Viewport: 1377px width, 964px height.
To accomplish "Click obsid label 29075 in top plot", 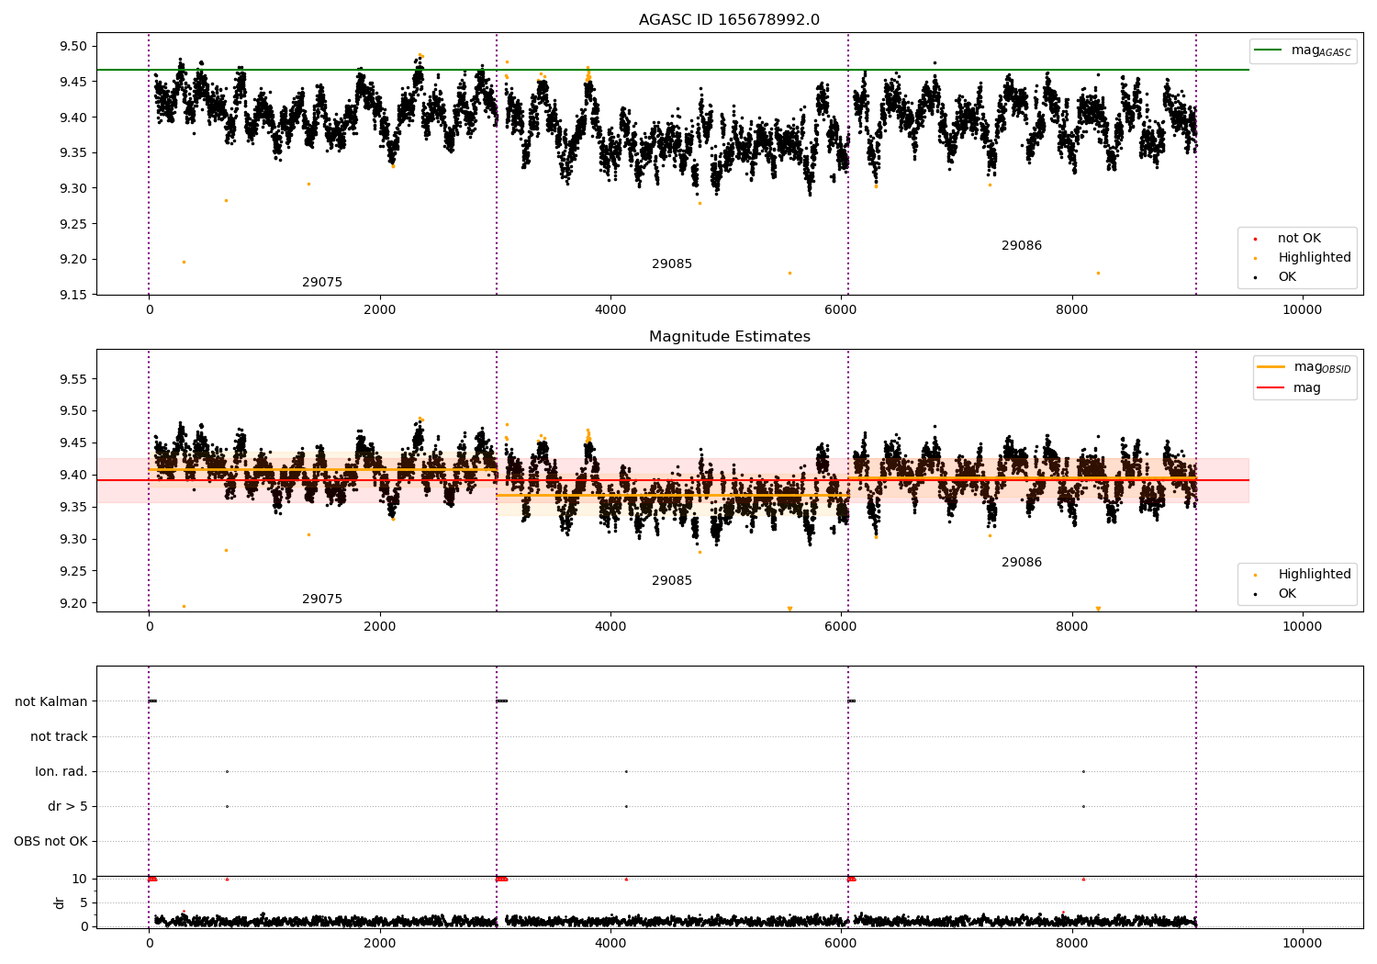I will click(322, 283).
